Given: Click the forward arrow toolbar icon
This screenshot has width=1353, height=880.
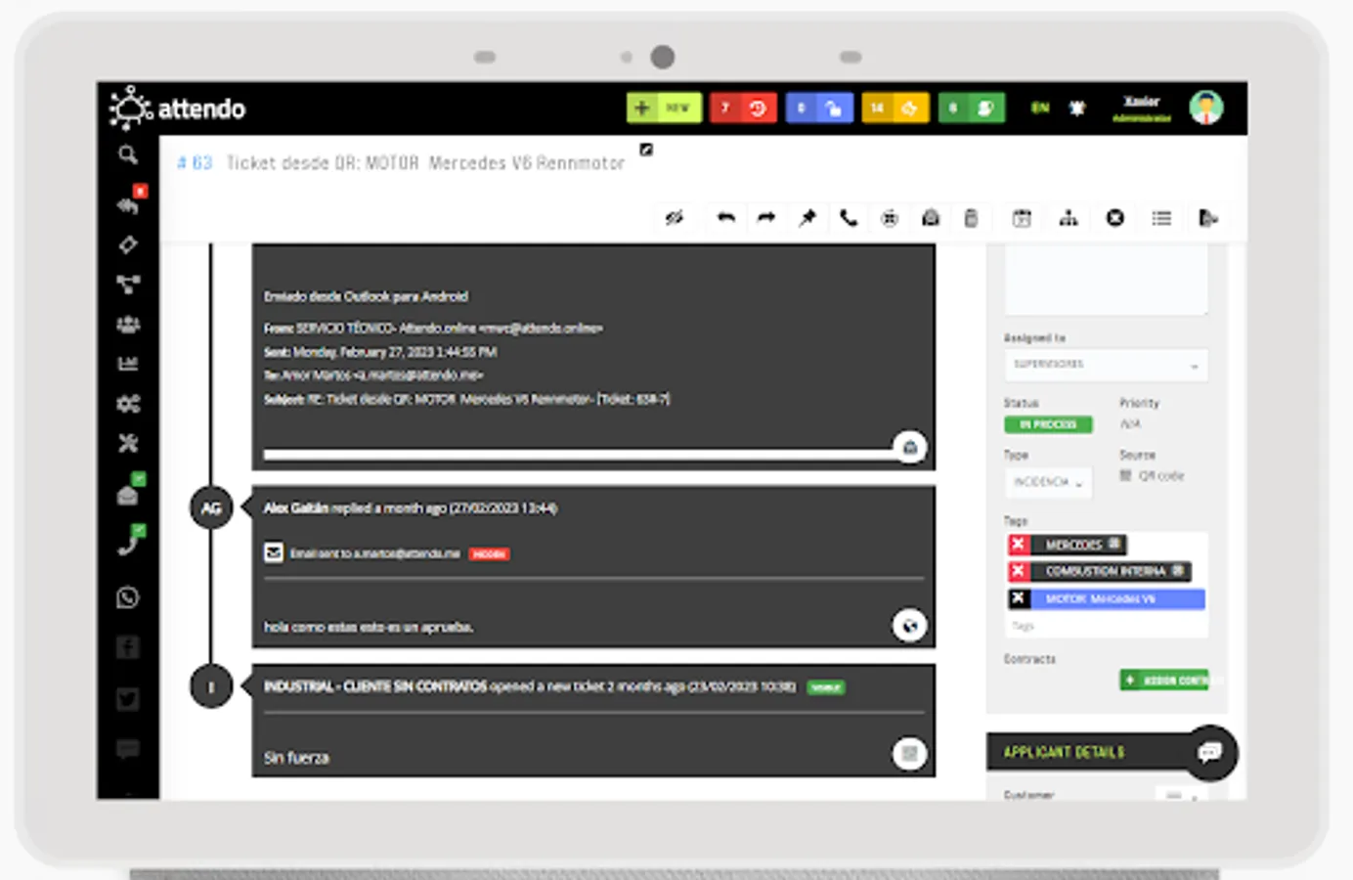Looking at the screenshot, I should pyautogui.click(x=766, y=218).
